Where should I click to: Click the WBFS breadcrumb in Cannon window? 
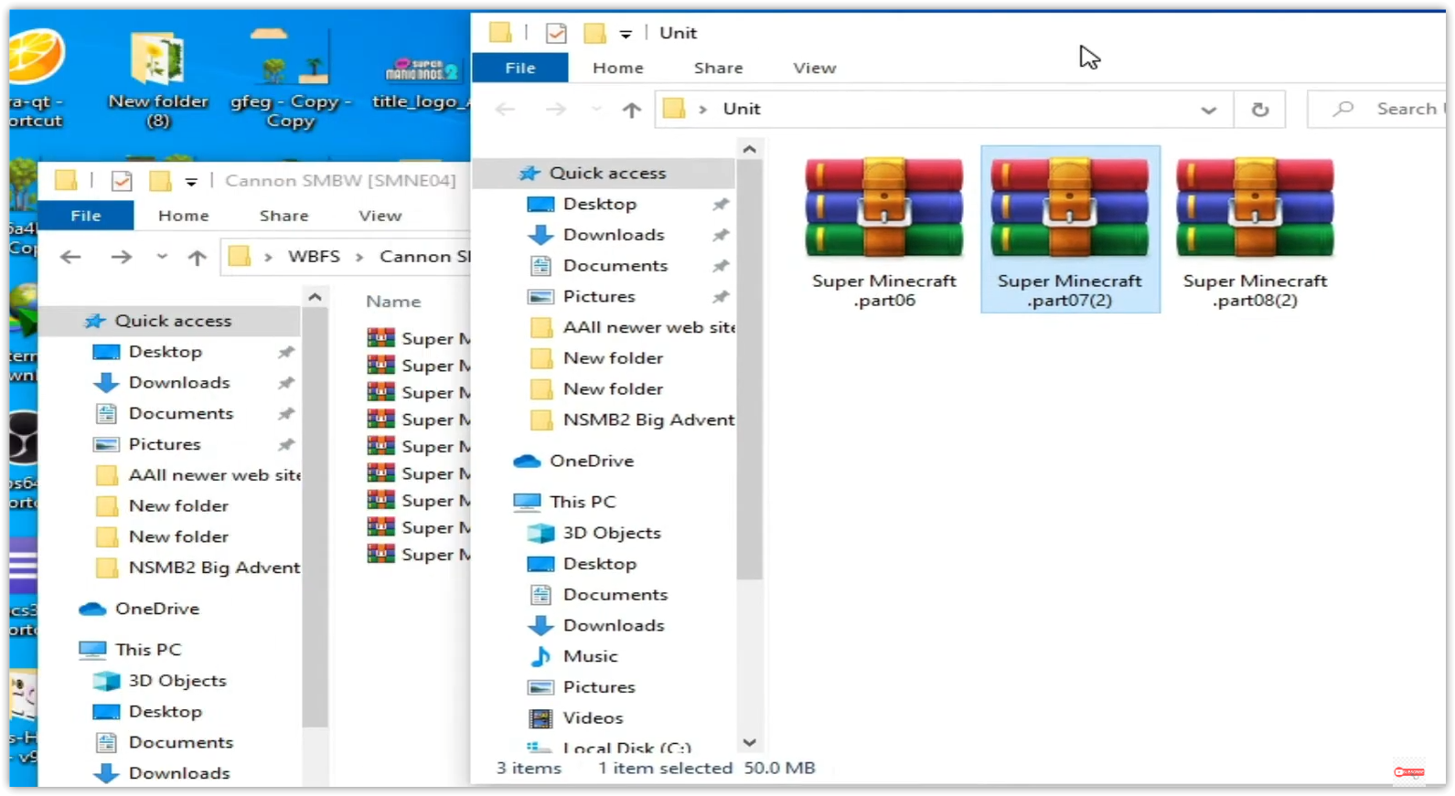click(314, 257)
